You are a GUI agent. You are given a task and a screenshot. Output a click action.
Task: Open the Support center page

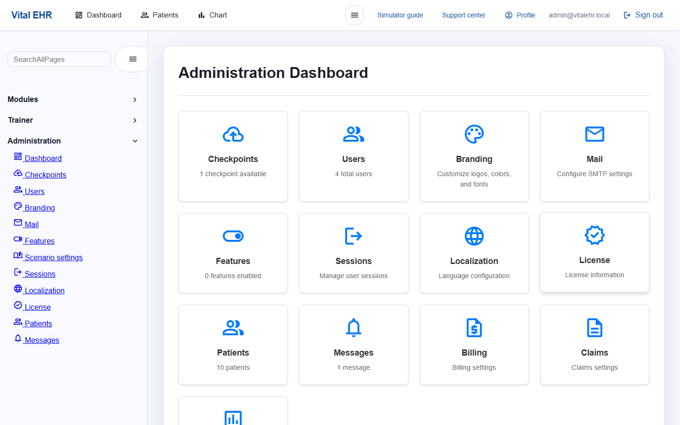(463, 15)
